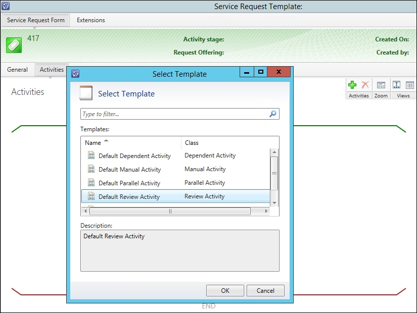Click the Default Parallel Activity row icon

91,183
